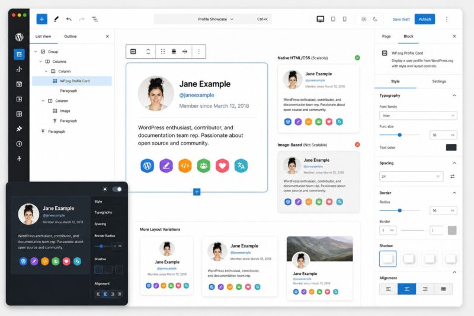Screen dimensions: 474x316
Task: Click the spacing value field showing 24
Action: [x=411, y=176]
